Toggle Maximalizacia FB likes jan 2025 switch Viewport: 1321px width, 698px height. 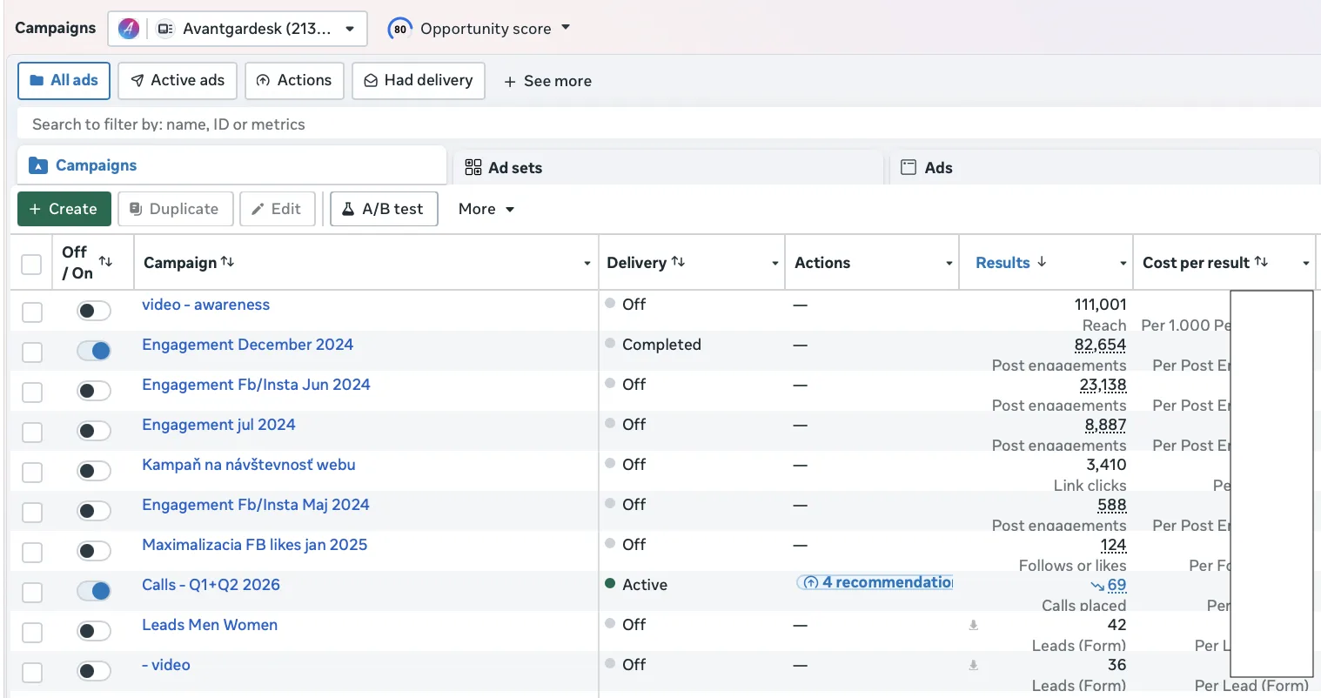tap(94, 551)
